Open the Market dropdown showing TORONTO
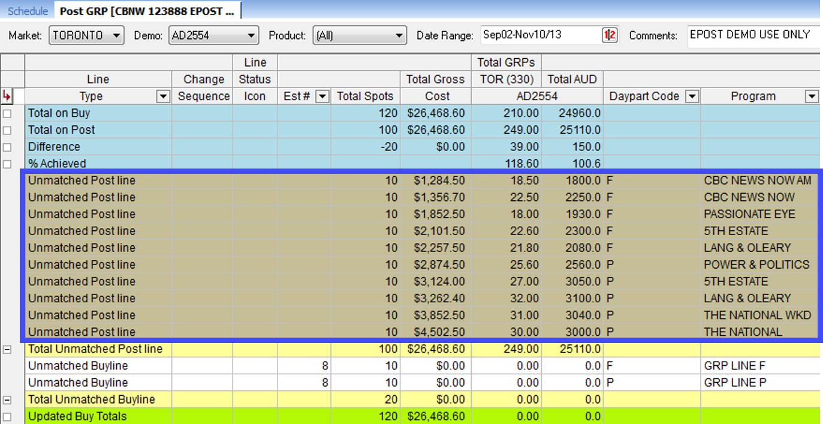This screenshot has width=823, height=424. point(87,35)
